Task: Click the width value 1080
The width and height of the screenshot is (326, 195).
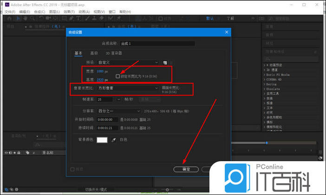Action: (x=100, y=71)
